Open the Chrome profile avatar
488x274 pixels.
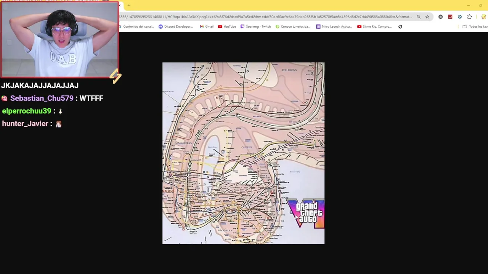[483, 17]
